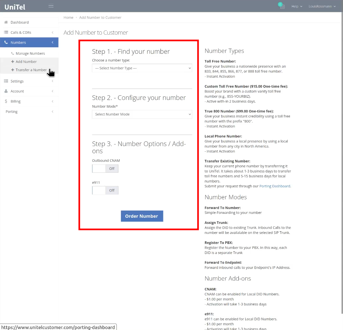This screenshot has width=343, height=330.
Task: Click the Local Phone Number heading
Action: tap(223, 136)
